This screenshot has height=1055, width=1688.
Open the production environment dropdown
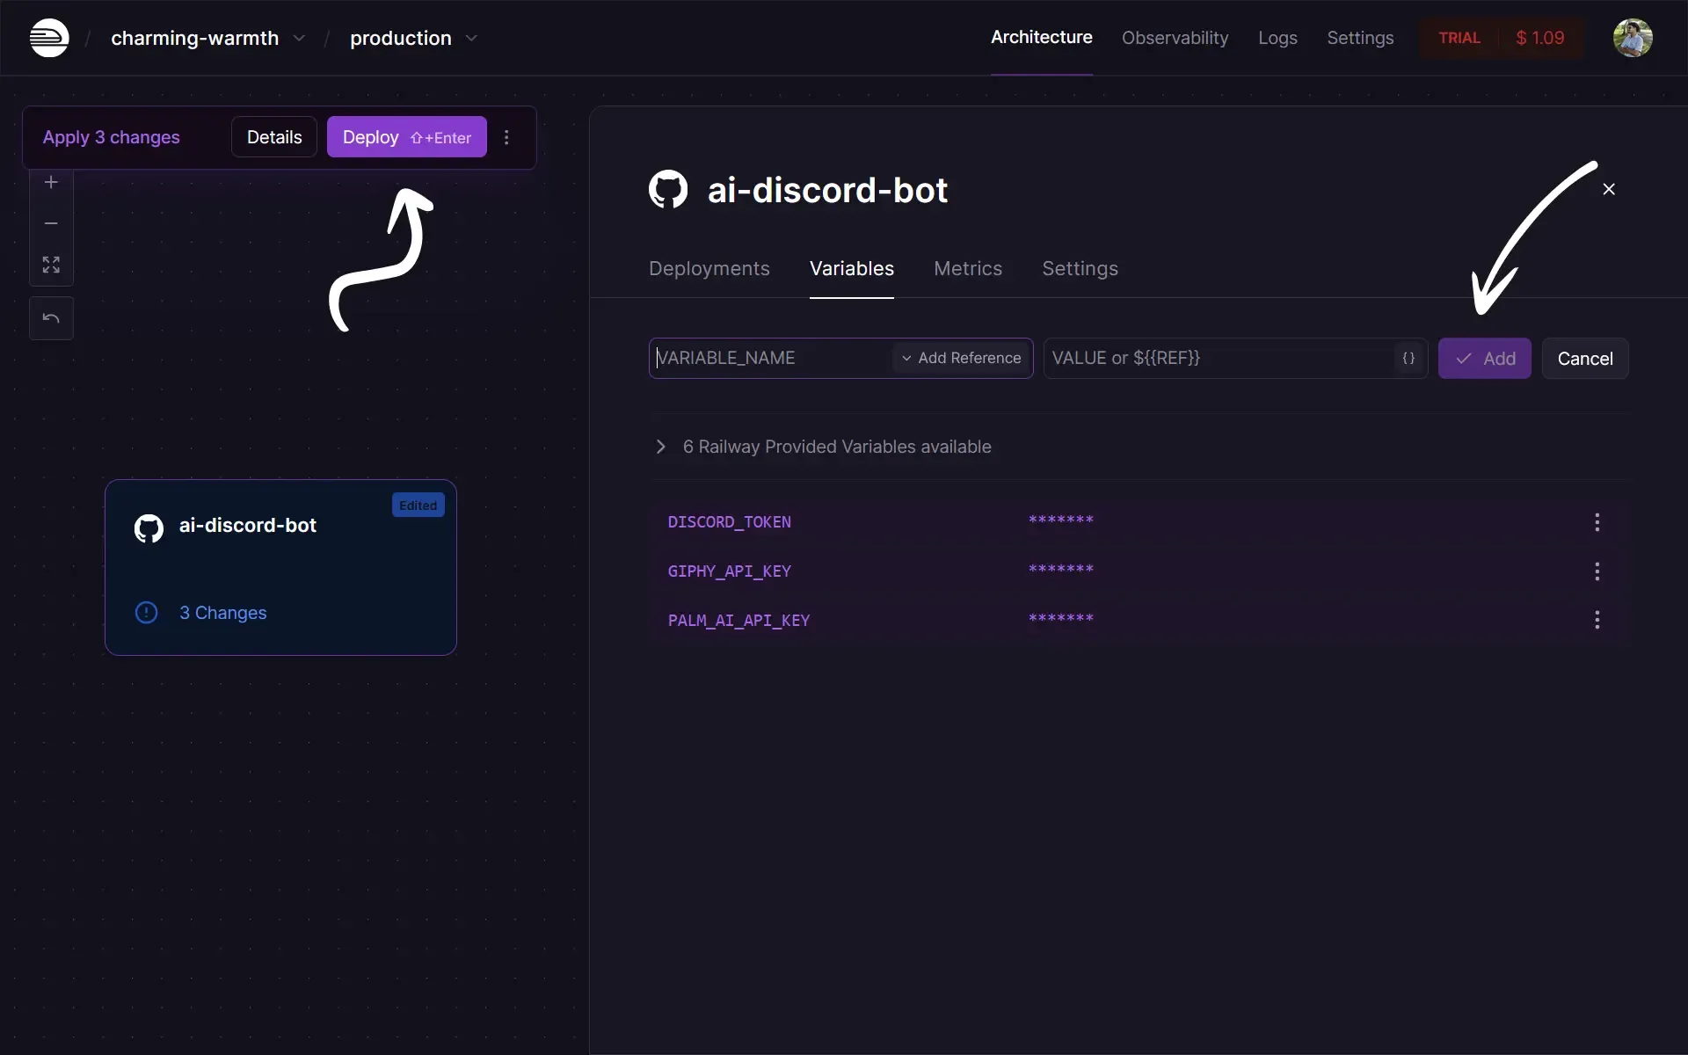[x=471, y=38]
